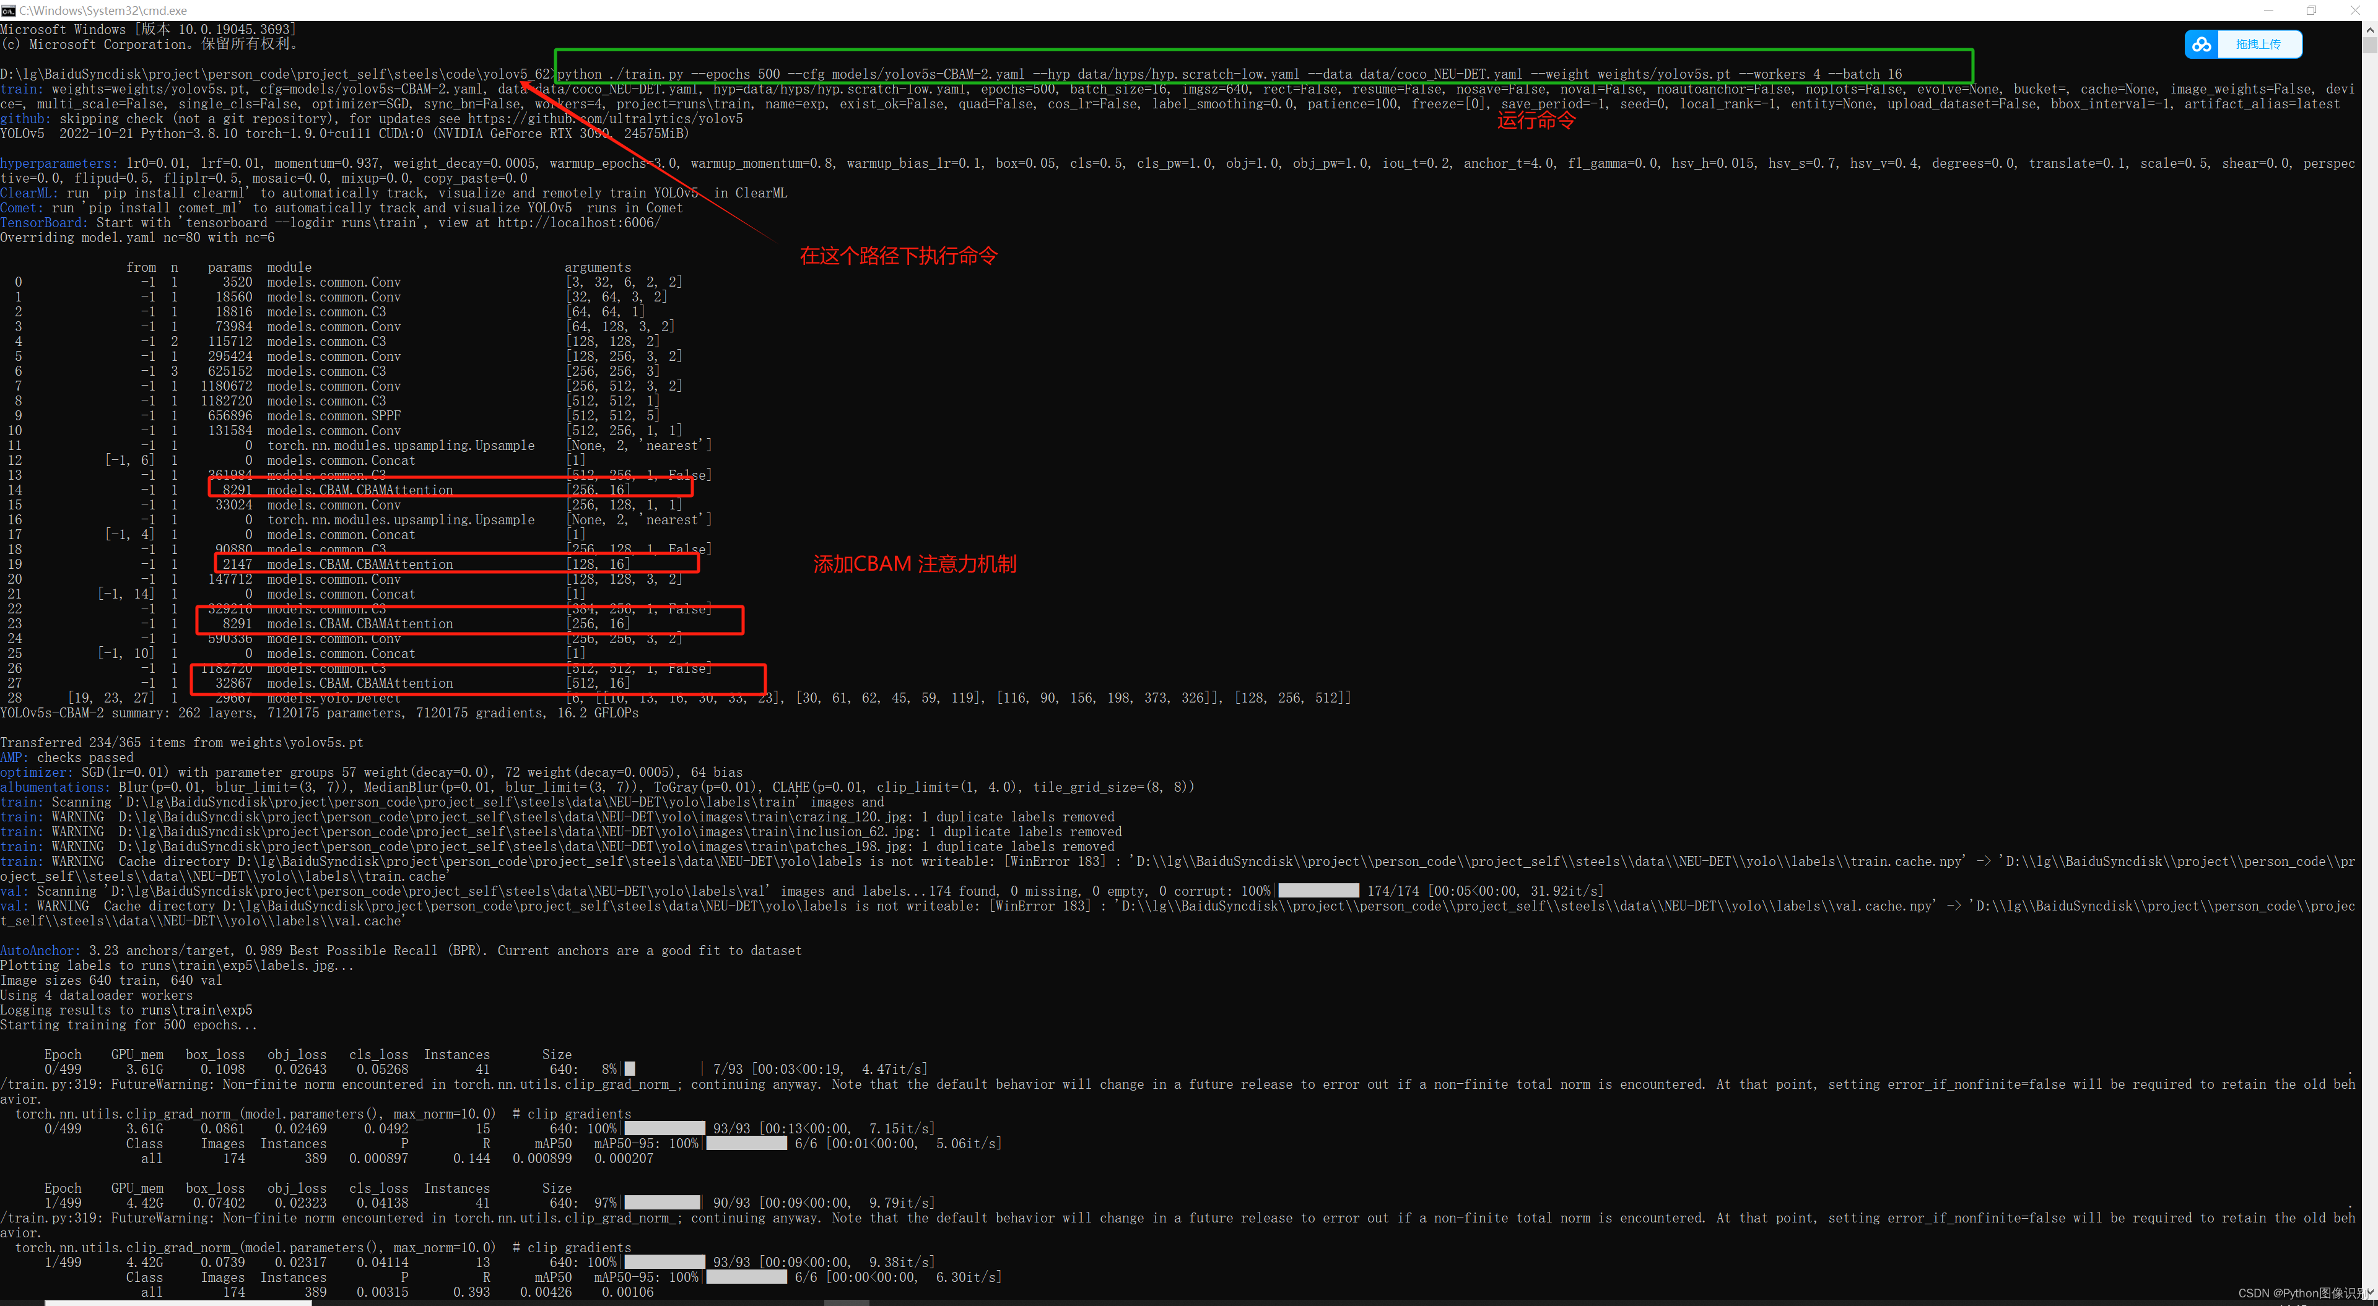Click the 'models.yolo.Detect' module row
2378x1306 pixels.
pos(334,699)
